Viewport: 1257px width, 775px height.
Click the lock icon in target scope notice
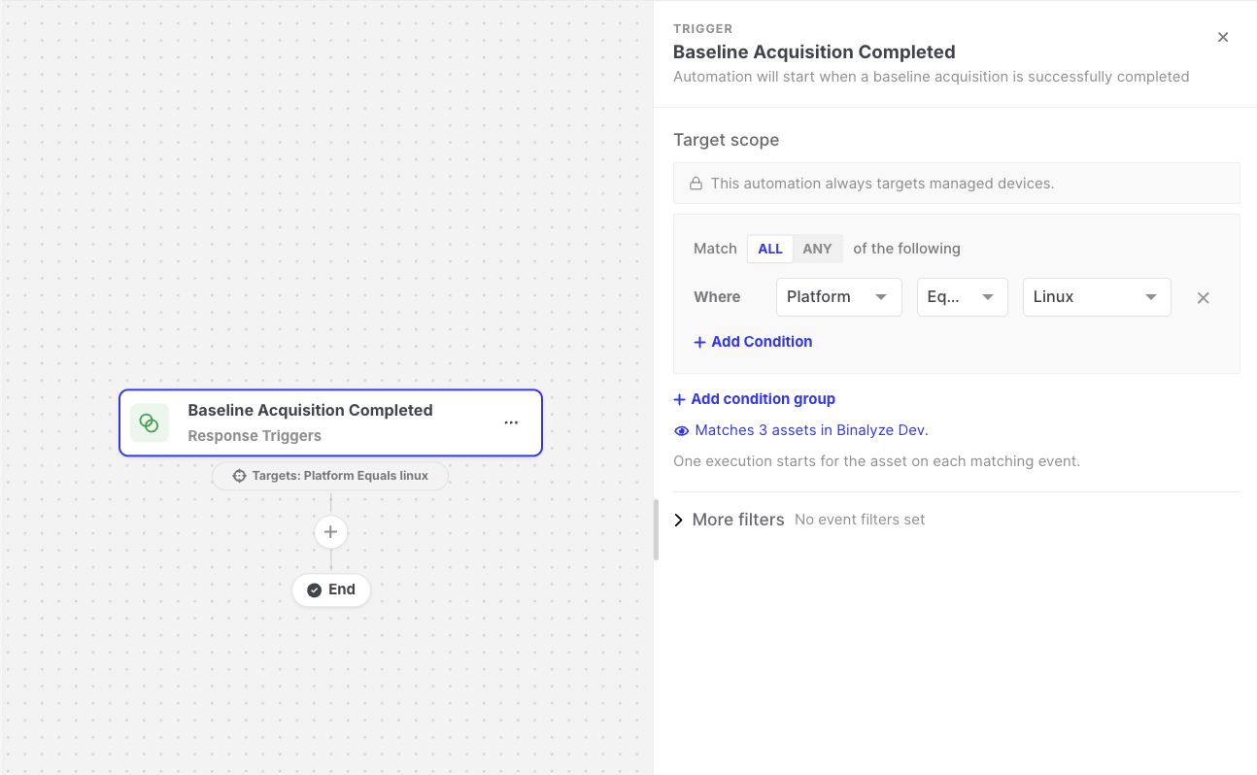(696, 184)
